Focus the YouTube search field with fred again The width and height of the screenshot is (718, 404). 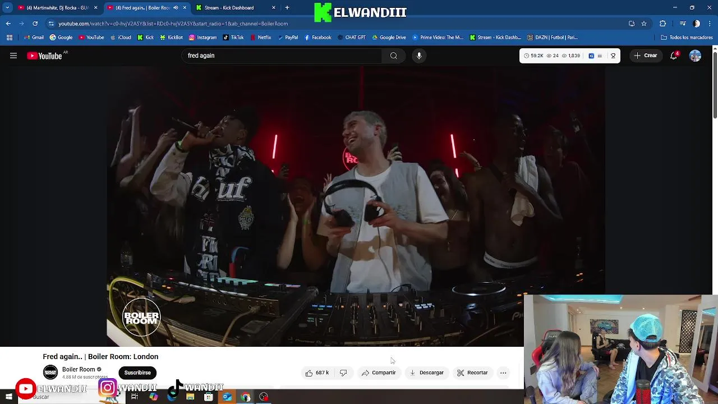(x=282, y=56)
